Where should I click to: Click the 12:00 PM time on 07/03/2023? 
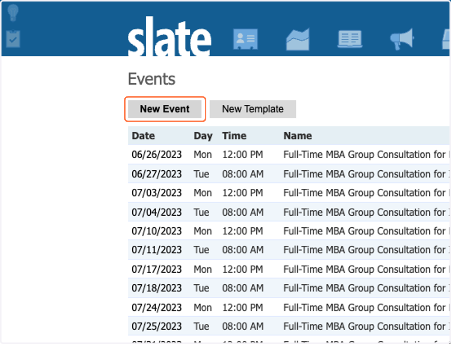(x=243, y=193)
